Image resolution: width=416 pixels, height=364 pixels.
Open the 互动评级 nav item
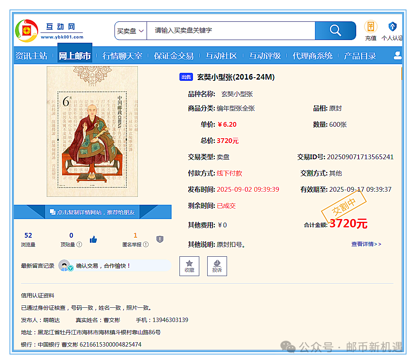pyautogui.click(x=265, y=56)
